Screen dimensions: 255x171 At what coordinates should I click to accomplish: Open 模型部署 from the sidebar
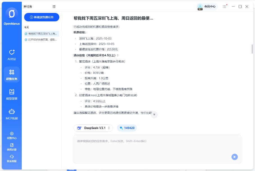point(12,94)
